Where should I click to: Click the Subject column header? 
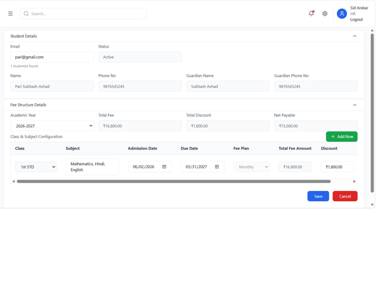pos(73,149)
